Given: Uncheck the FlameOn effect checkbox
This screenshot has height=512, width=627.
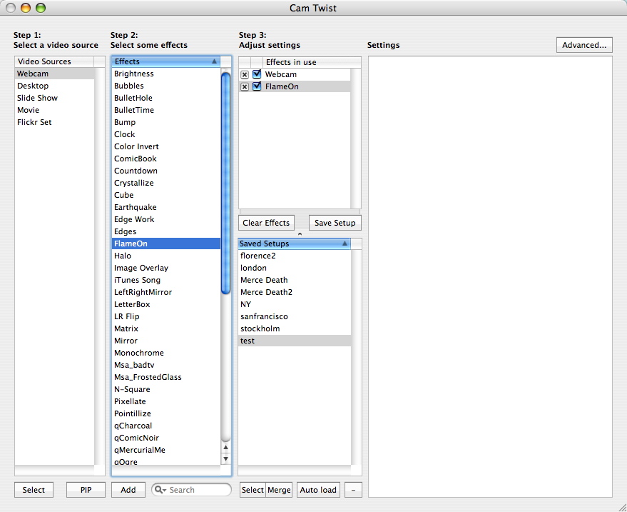Looking at the screenshot, I should tap(257, 86).
